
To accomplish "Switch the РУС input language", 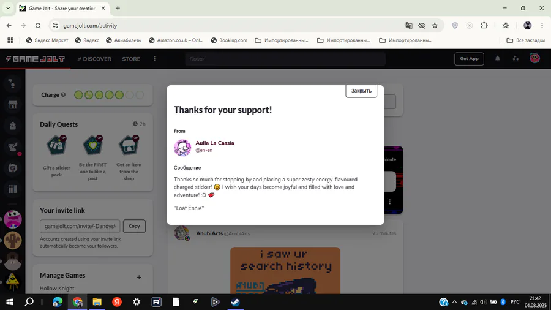I will [x=515, y=302].
